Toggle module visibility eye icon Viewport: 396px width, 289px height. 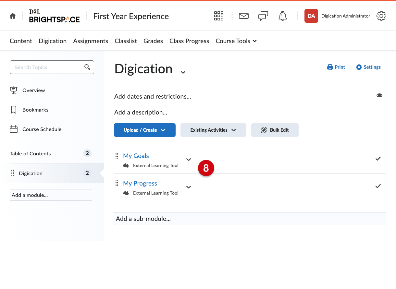pos(379,95)
